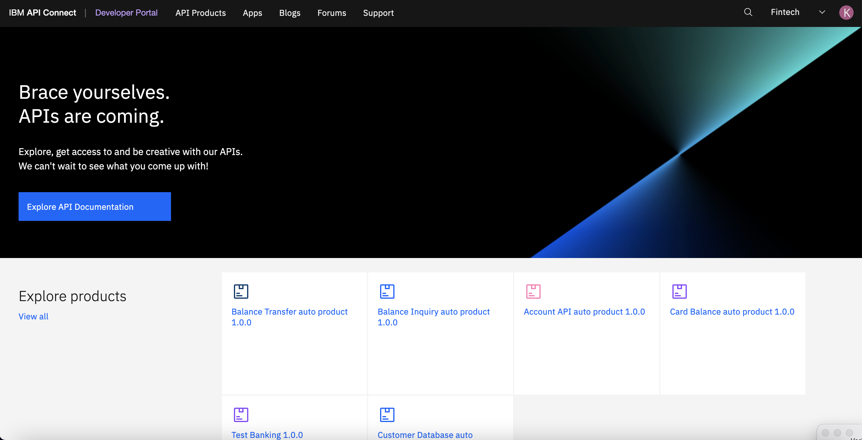Click the IBM API Connect logo text

tap(43, 13)
